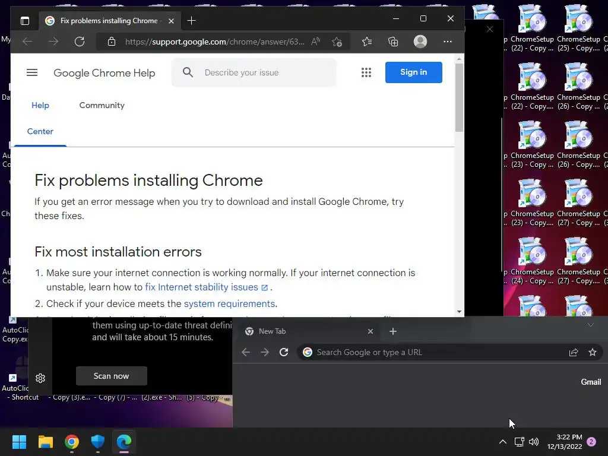Open the Windows Start menu
This screenshot has width=608, height=456.
click(19, 442)
